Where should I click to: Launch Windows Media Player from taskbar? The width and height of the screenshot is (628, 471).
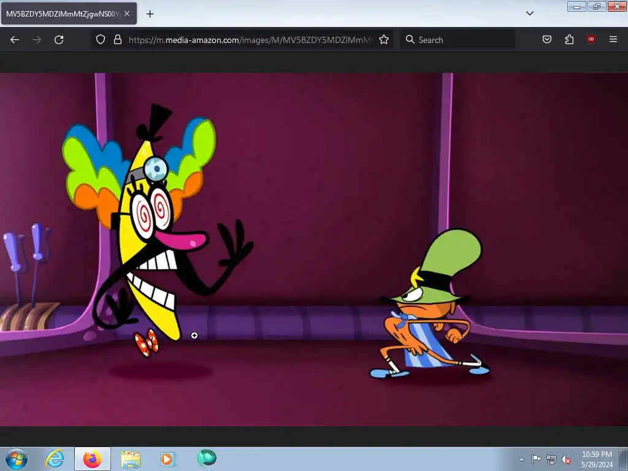(x=167, y=459)
